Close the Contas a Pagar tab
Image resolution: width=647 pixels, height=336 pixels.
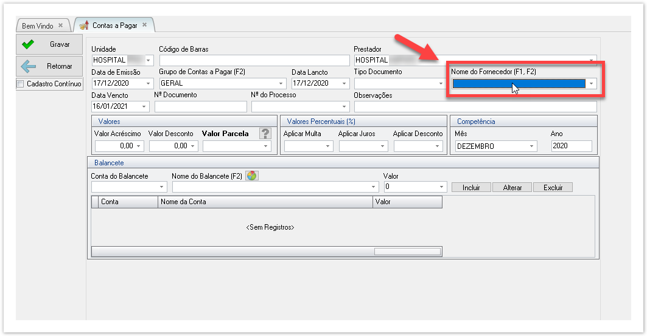(144, 26)
